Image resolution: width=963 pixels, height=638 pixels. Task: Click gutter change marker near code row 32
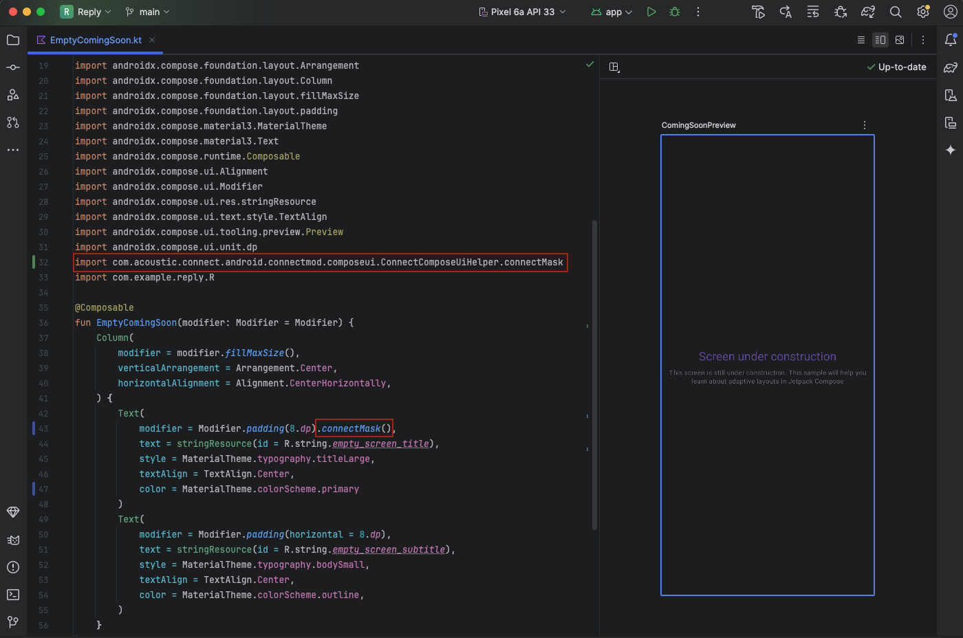tap(33, 262)
